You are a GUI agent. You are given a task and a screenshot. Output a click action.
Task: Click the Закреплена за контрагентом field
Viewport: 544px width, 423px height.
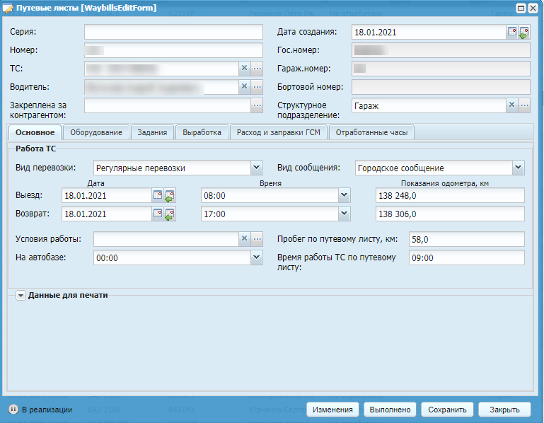(x=167, y=105)
